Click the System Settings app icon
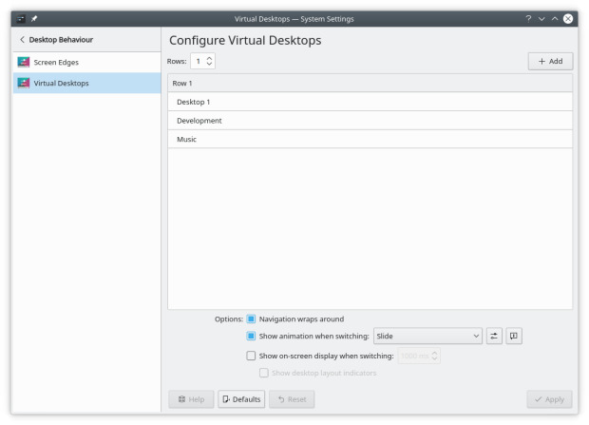Screen dimensions: 589x425 pyautogui.click(x=21, y=19)
